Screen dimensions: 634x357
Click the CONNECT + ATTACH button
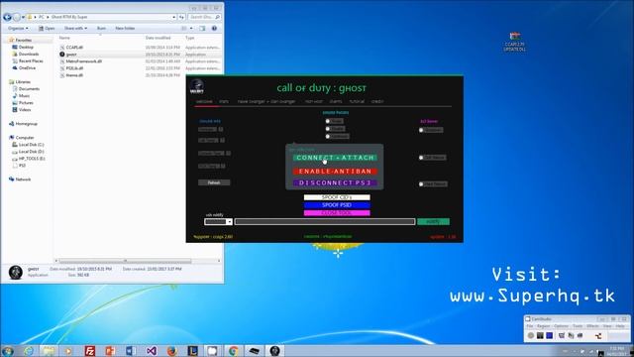click(335, 158)
